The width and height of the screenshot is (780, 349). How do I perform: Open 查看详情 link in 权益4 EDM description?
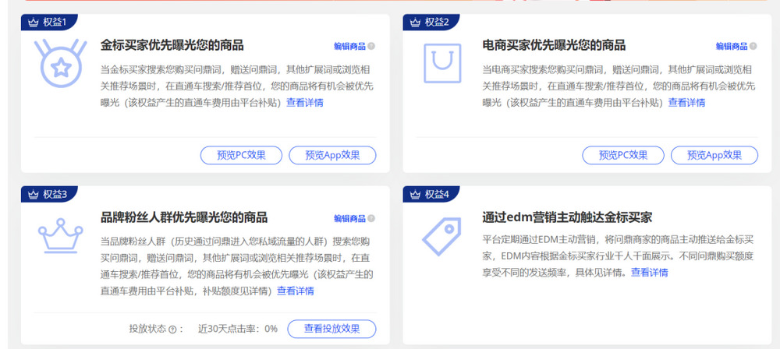650,273
